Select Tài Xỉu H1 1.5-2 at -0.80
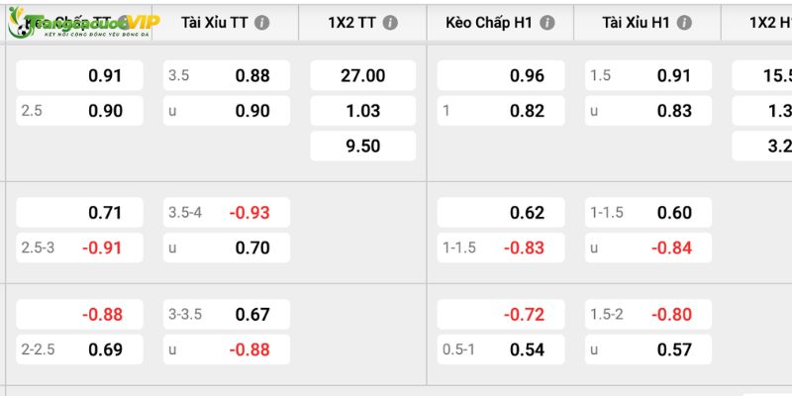Viewport: 792px width, 396px height. [x=648, y=314]
